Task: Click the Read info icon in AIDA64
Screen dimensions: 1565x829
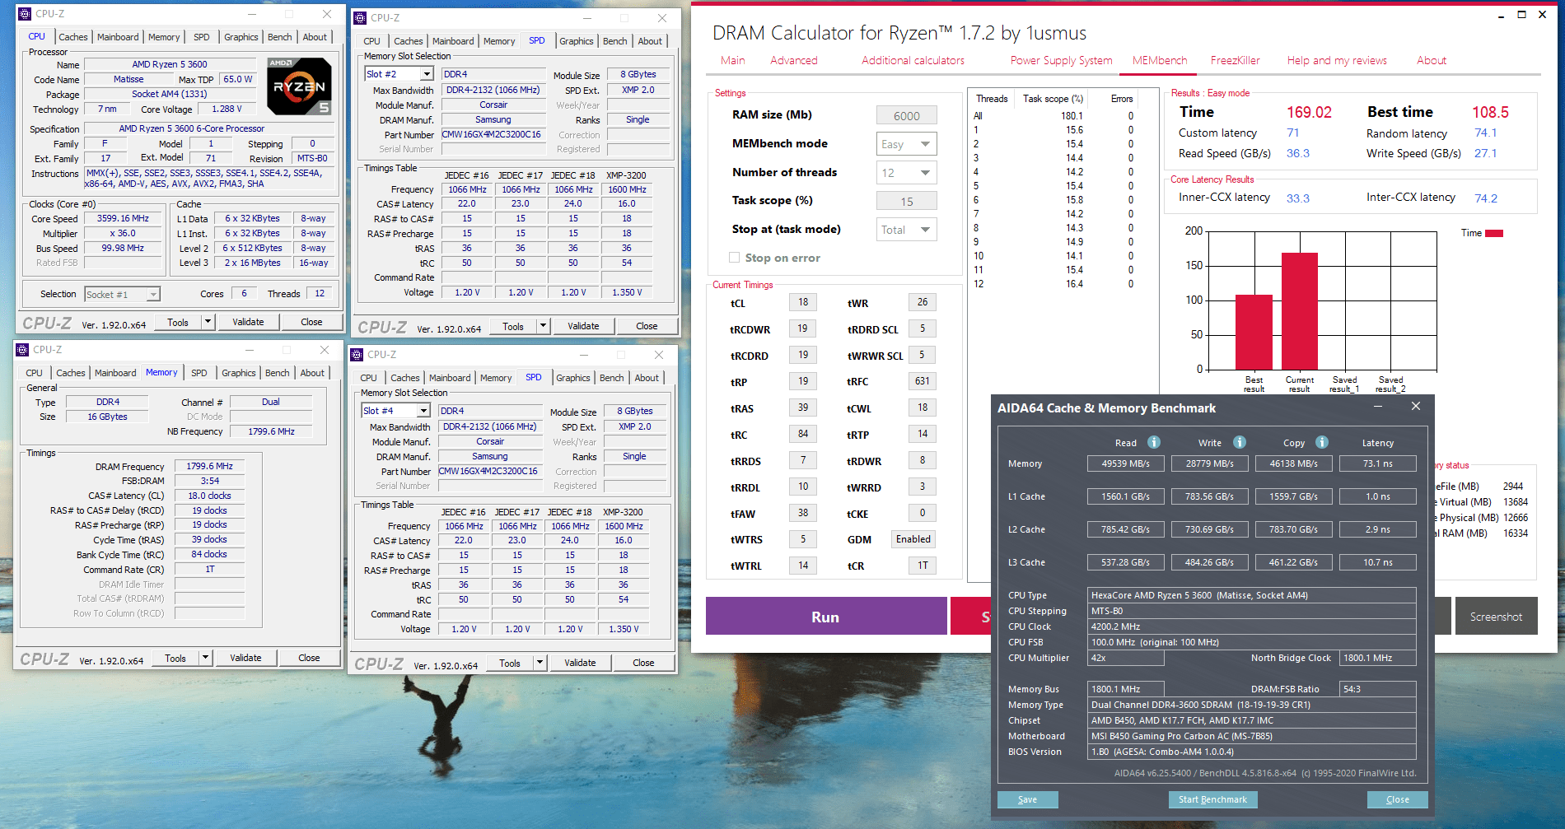Action: coord(1154,442)
